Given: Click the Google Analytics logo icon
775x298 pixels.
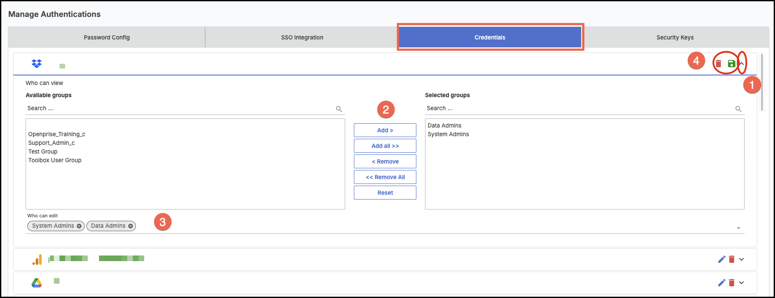Looking at the screenshot, I should pos(37,259).
